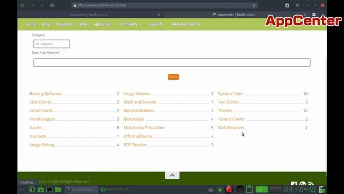The width and height of the screenshot is (344, 194).
Task: Open the Moksha Modules category
Action: [139, 110]
